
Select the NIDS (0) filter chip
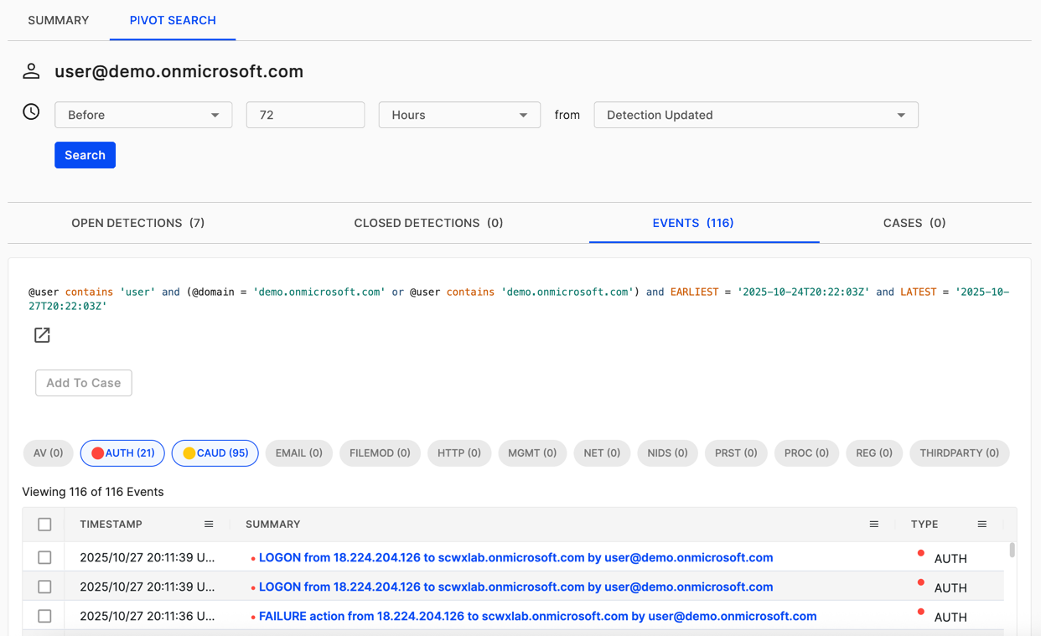(667, 453)
